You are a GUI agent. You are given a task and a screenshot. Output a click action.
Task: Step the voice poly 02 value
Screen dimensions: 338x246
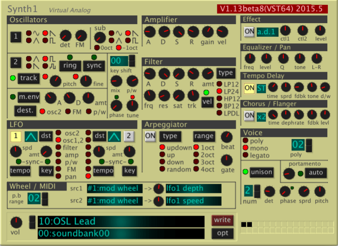[x=309, y=145]
